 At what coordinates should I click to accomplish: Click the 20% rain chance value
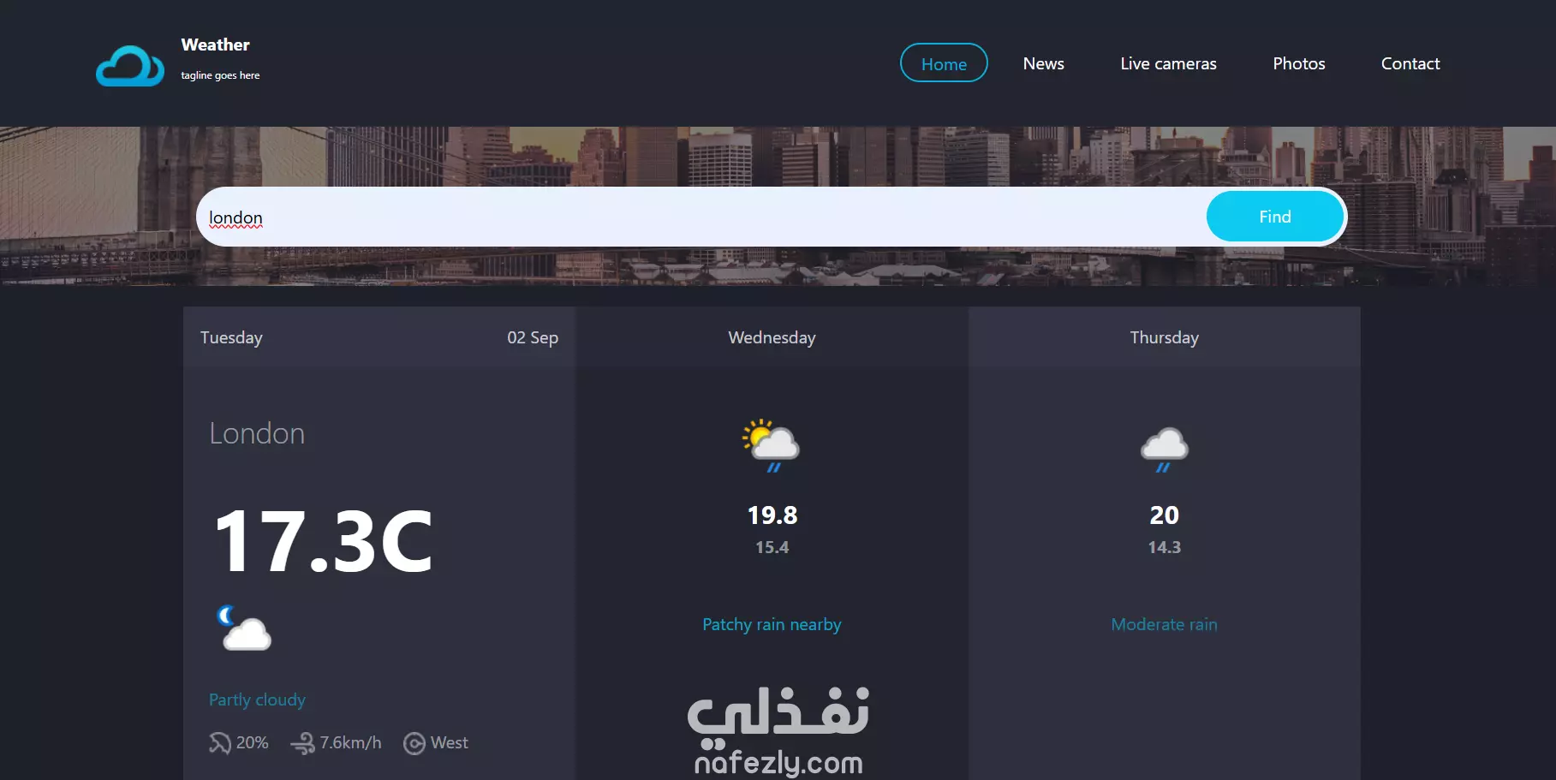(x=252, y=742)
